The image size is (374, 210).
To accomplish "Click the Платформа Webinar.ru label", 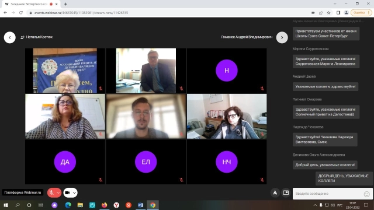I will click(x=23, y=192).
